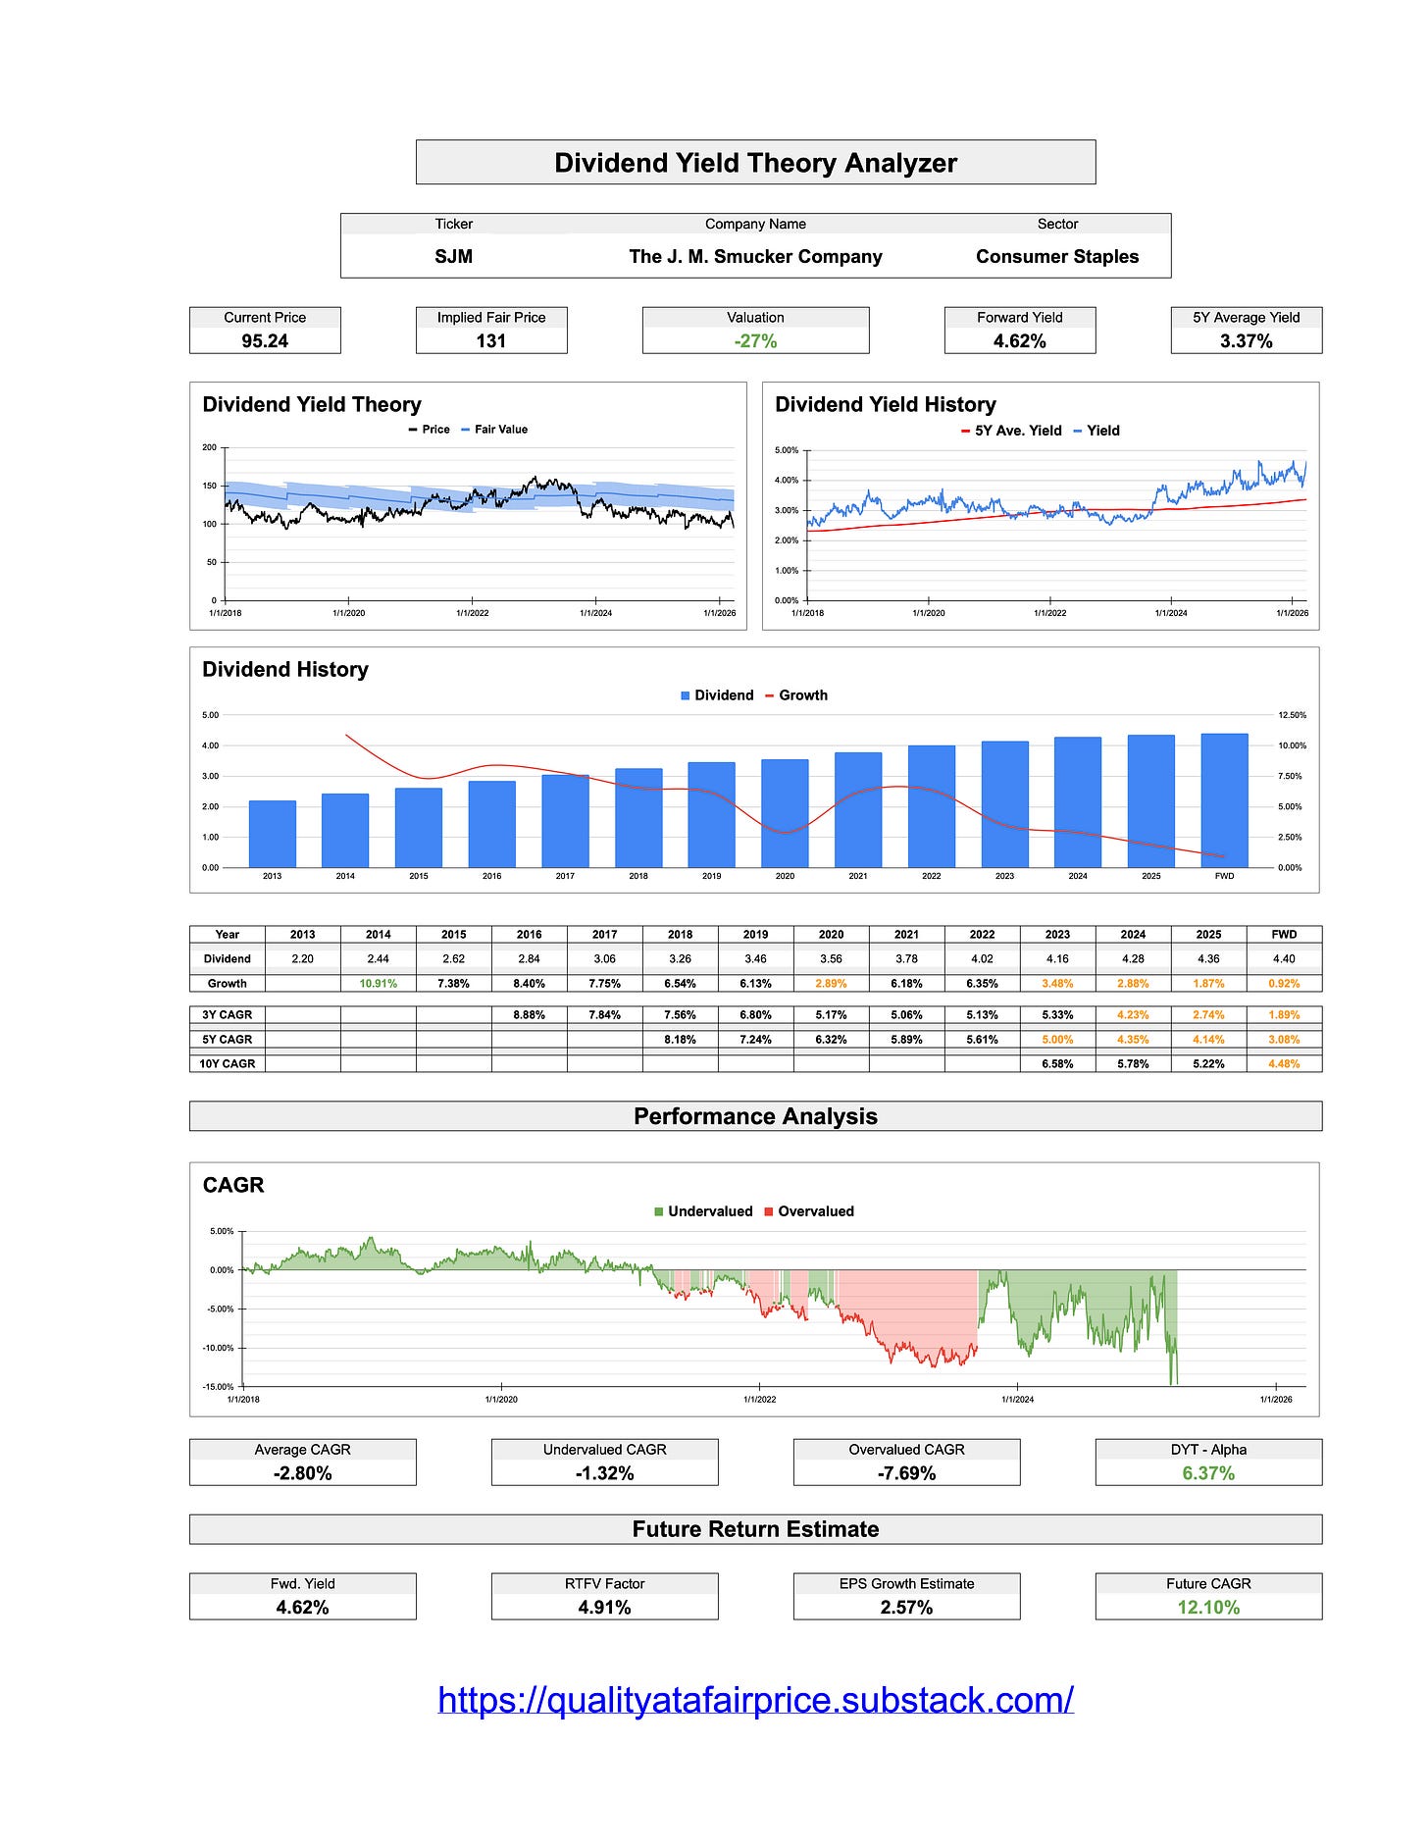Screen dimensions: 1428x1848
Task: Click the blue Yield legend entry
Action: click(1096, 431)
